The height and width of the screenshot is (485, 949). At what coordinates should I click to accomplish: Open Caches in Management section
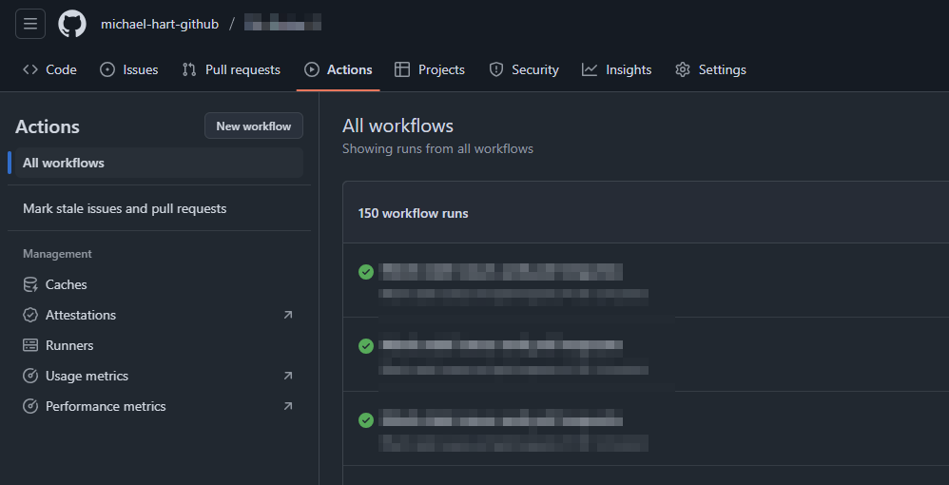[66, 284]
